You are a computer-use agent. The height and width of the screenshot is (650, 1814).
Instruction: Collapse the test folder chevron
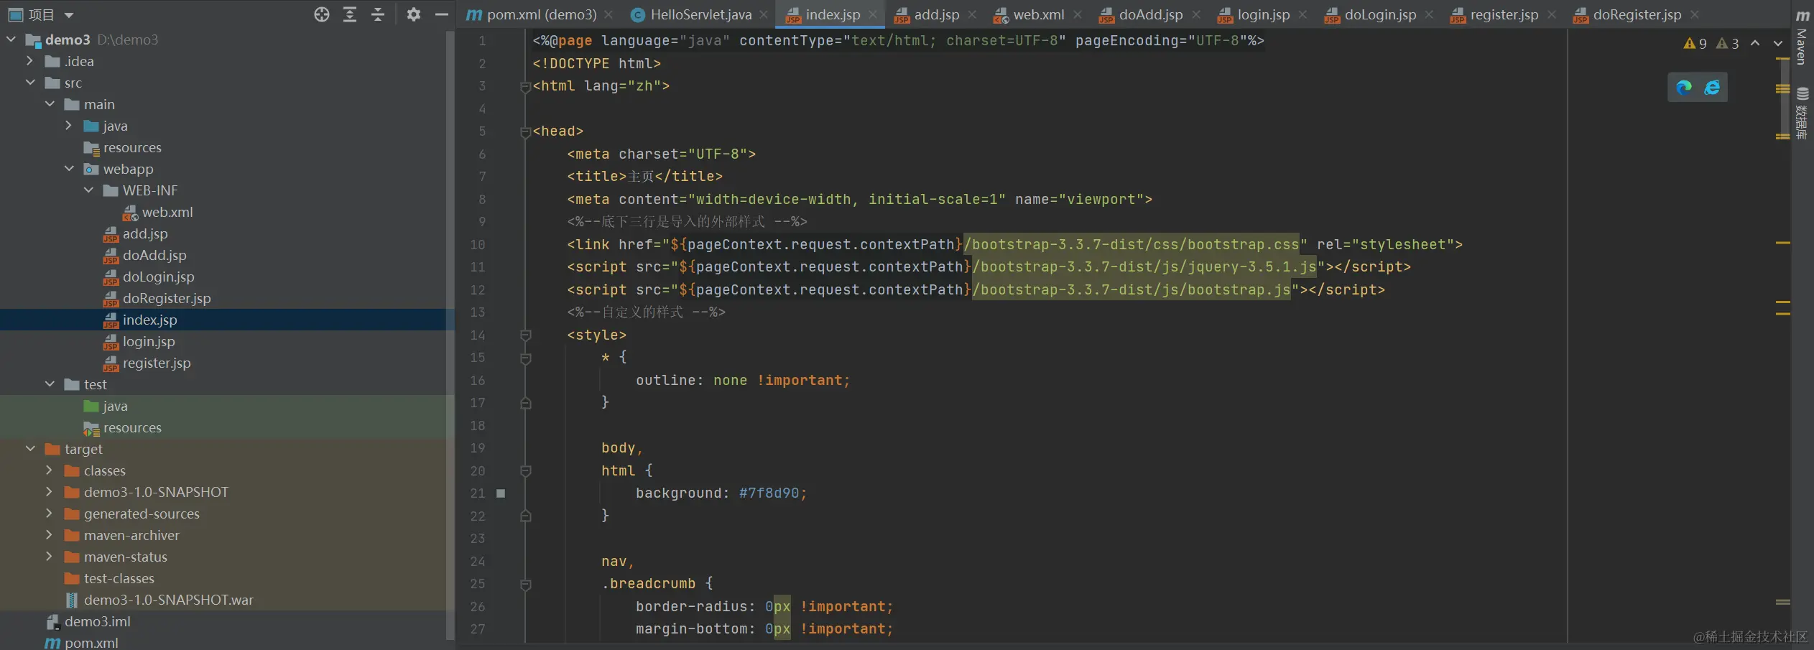click(50, 384)
